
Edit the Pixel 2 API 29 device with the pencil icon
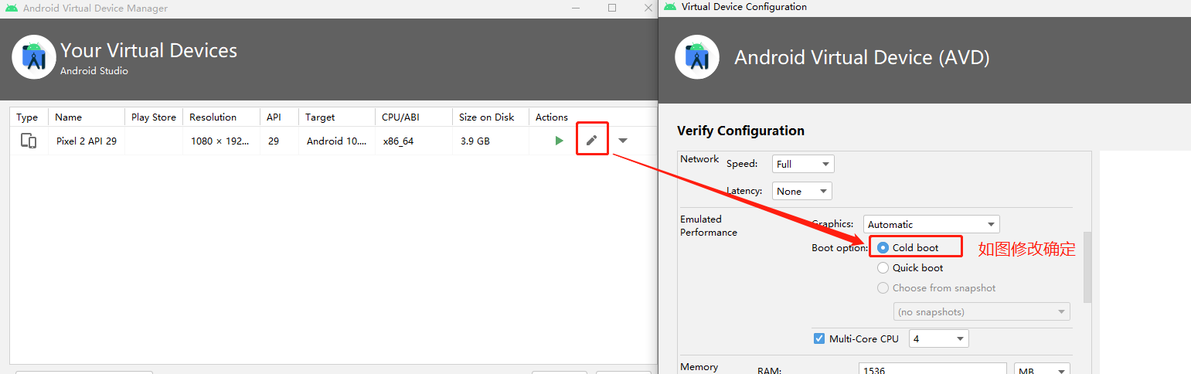point(591,140)
